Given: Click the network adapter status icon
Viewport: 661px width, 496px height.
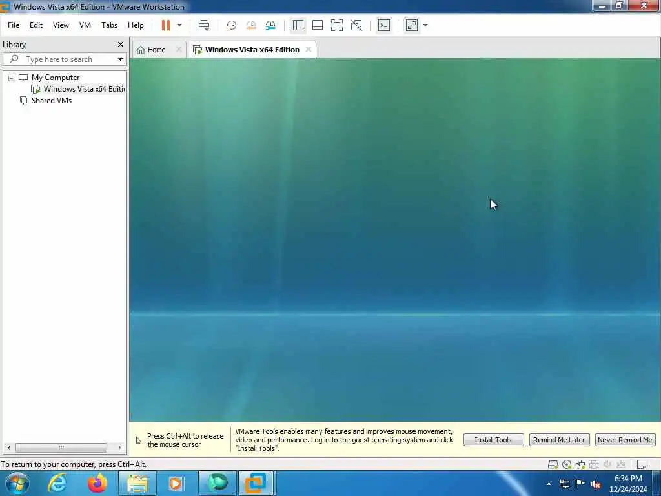Looking at the screenshot, I should (x=580, y=465).
